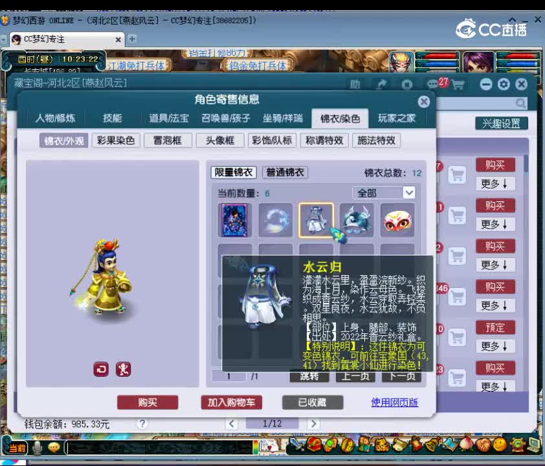Image resolution: width=545 pixels, height=466 pixels.
Task: Close the 角色寄售信息 dialog
Action: pos(424,102)
